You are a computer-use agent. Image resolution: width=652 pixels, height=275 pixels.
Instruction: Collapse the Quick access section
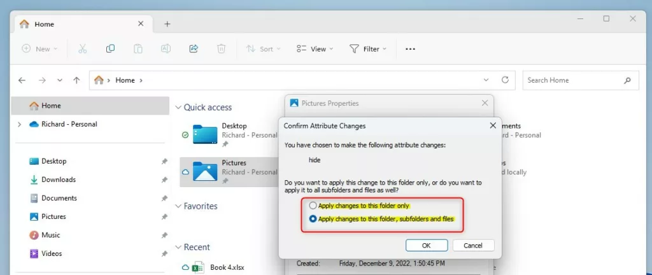pos(178,107)
